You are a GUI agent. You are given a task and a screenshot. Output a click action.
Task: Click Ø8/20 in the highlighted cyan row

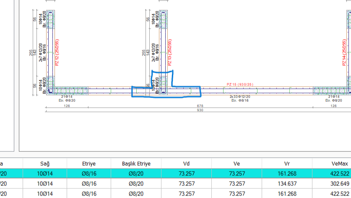point(136,174)
